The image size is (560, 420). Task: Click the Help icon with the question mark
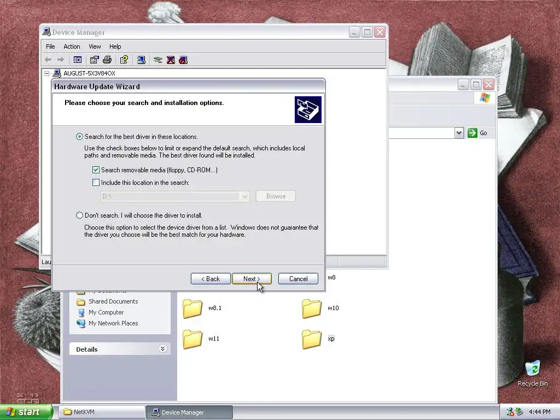[124, 60]
